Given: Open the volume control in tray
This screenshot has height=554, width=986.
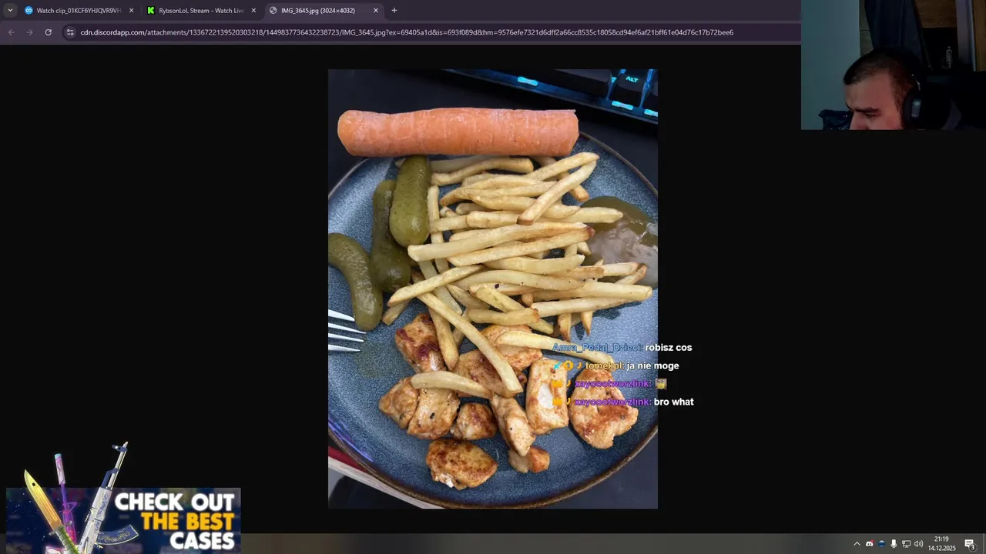Looking at the screenshot, I should (x=918, y=544).
